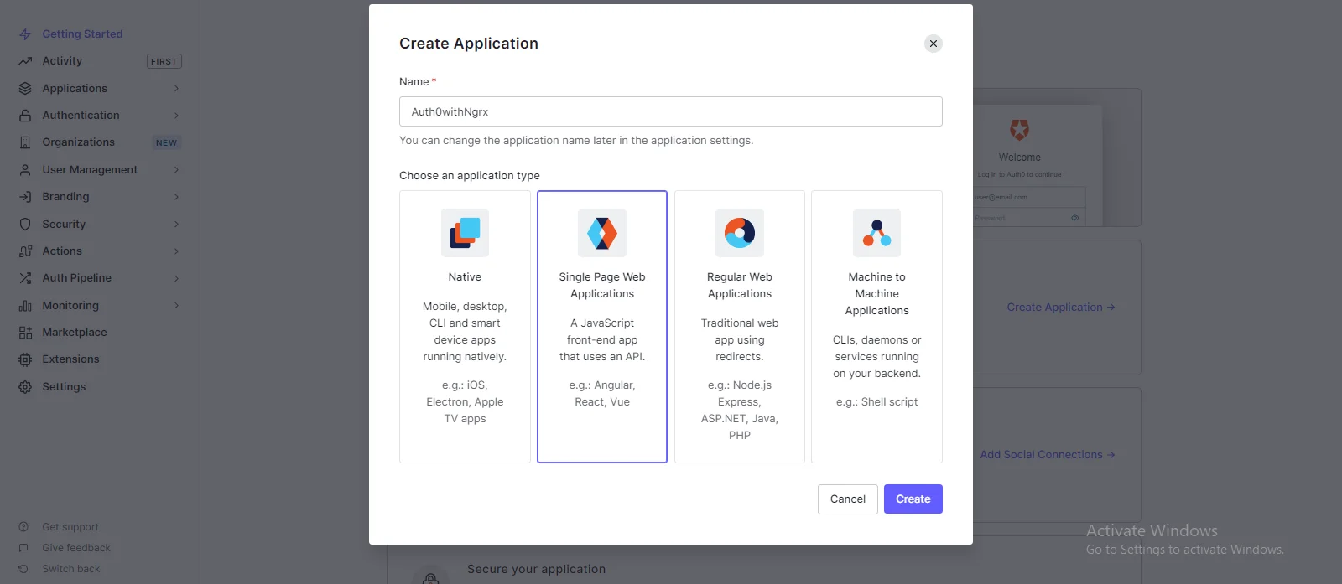Open the Marketplace menu item
Screen dimensions: 1342x584
click(x=75, y=333)
